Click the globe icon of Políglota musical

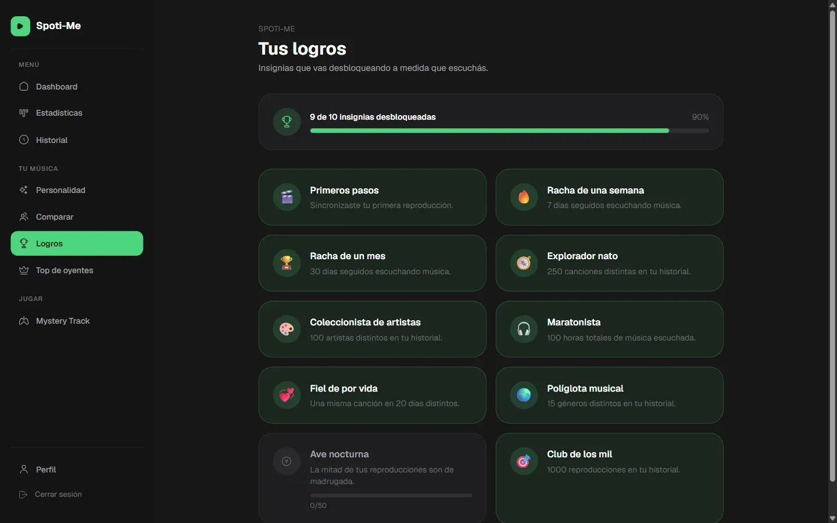tap(524, 395)
